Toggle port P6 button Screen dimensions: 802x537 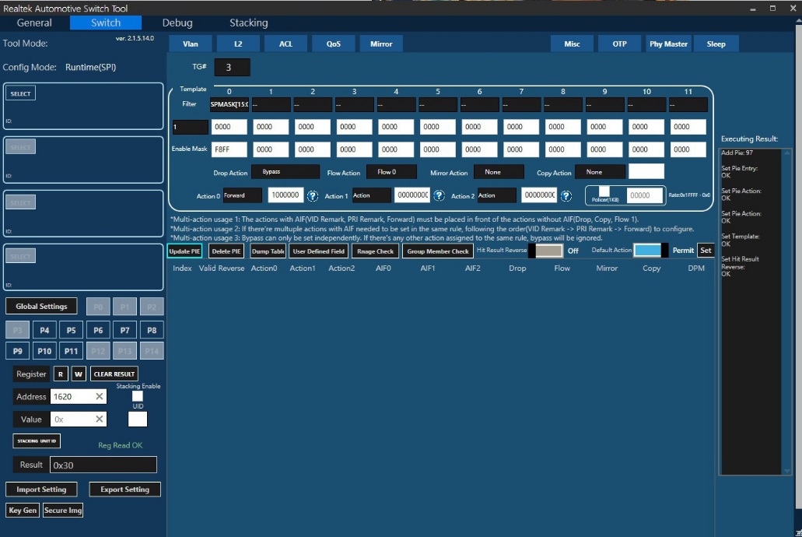98,330
